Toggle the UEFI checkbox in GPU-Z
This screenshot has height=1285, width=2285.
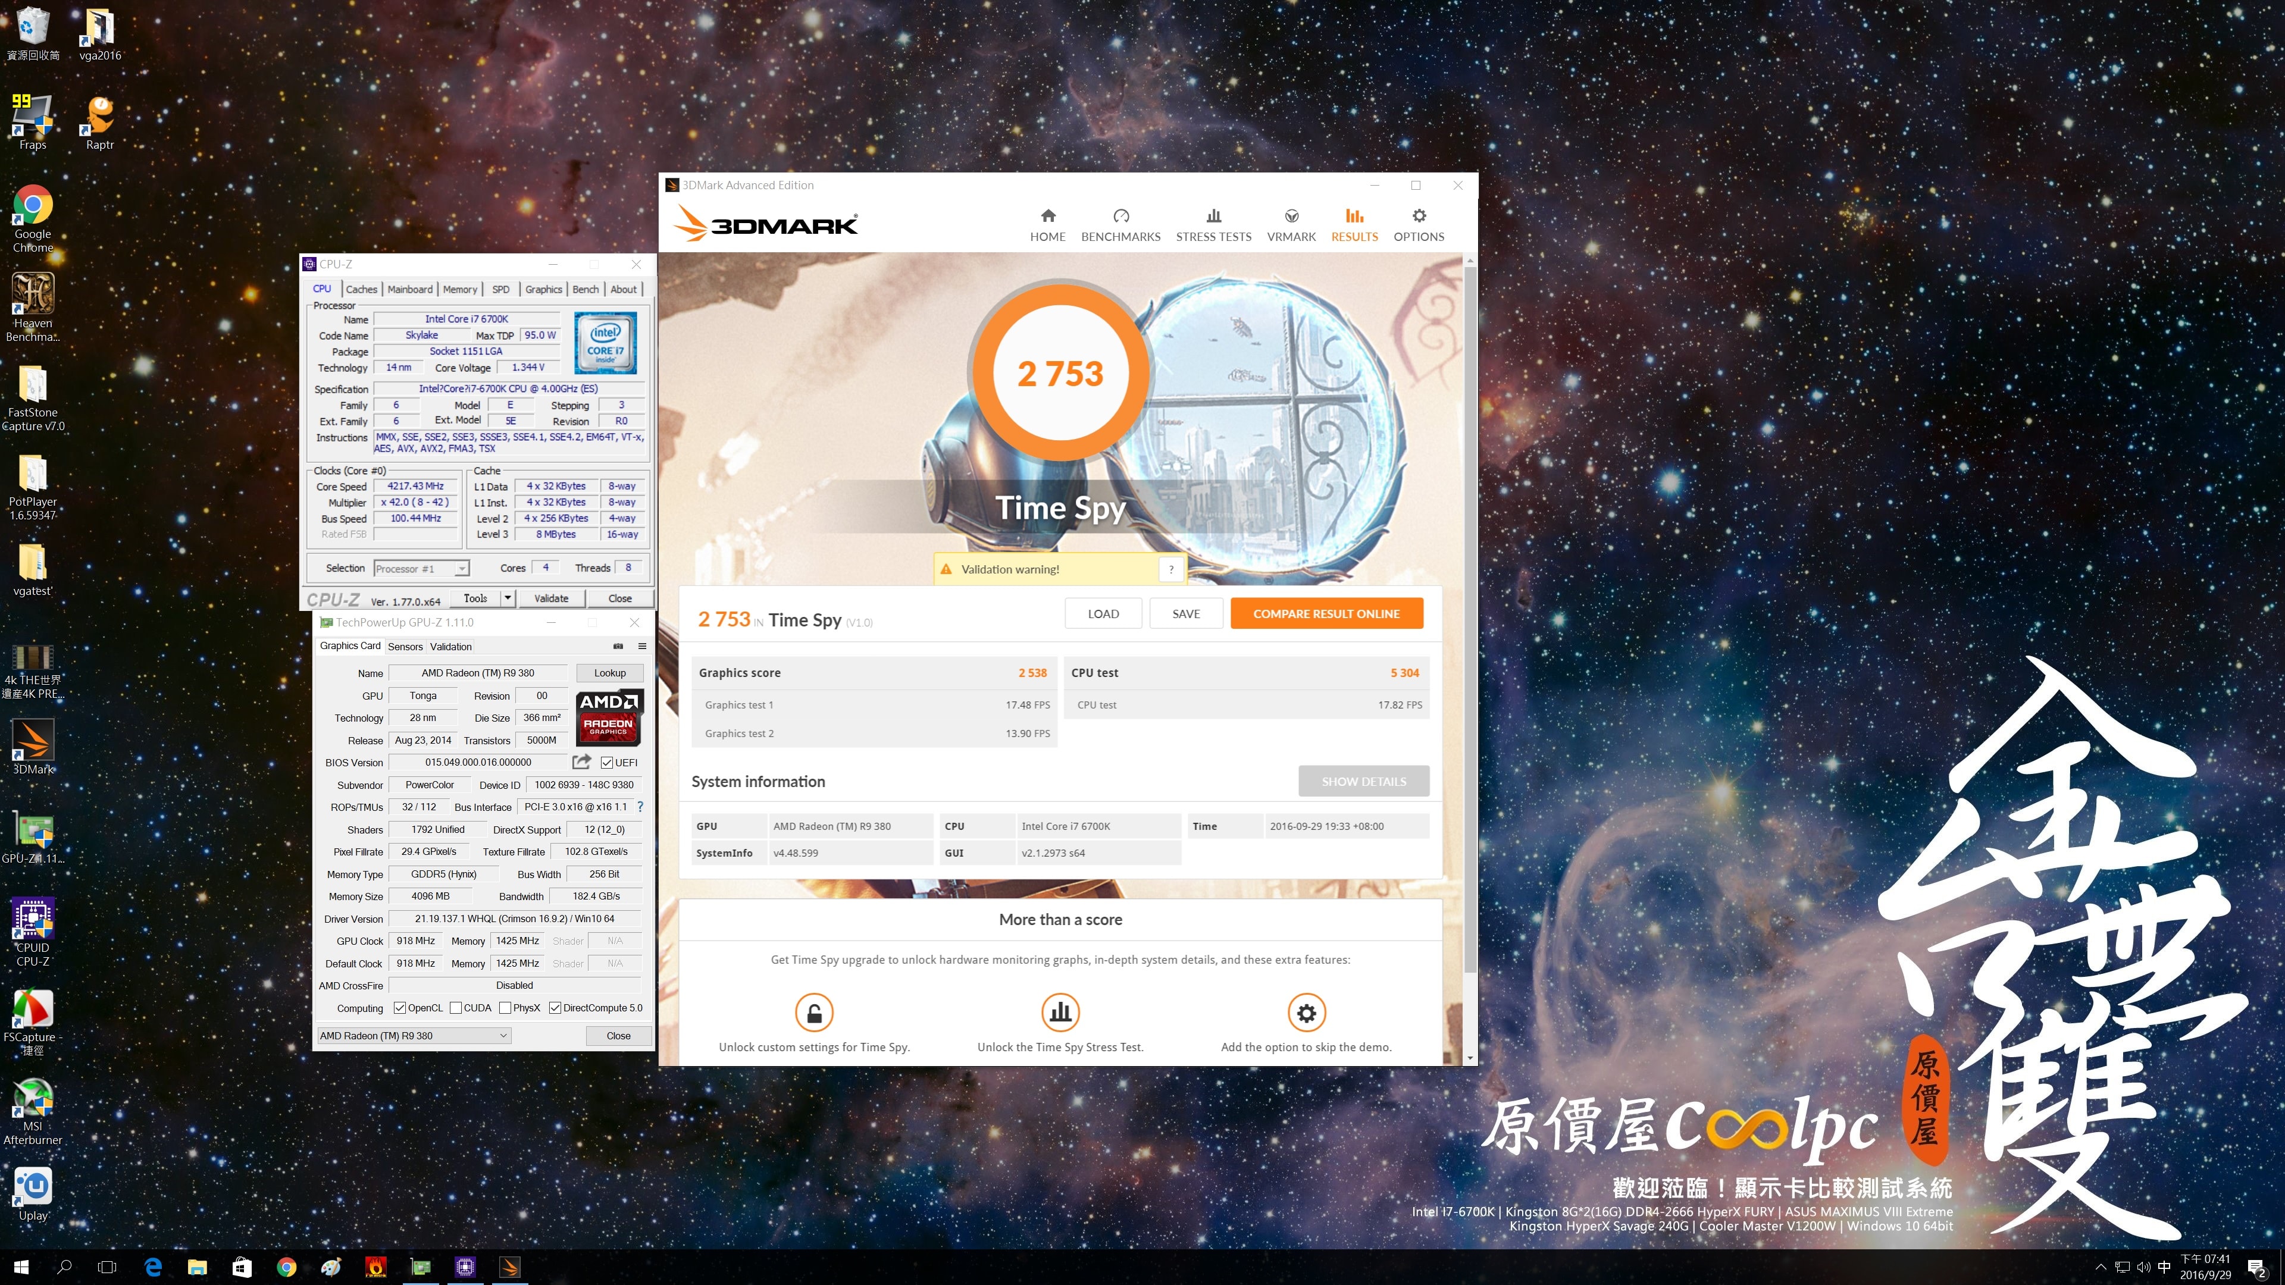pyautogui.click(x=607, y=763)
